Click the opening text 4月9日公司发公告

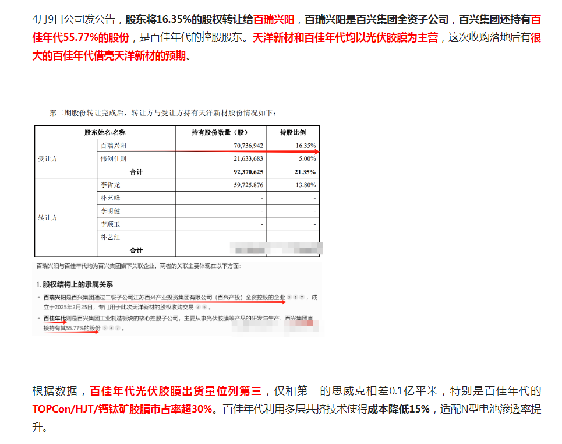click(74, 19)
